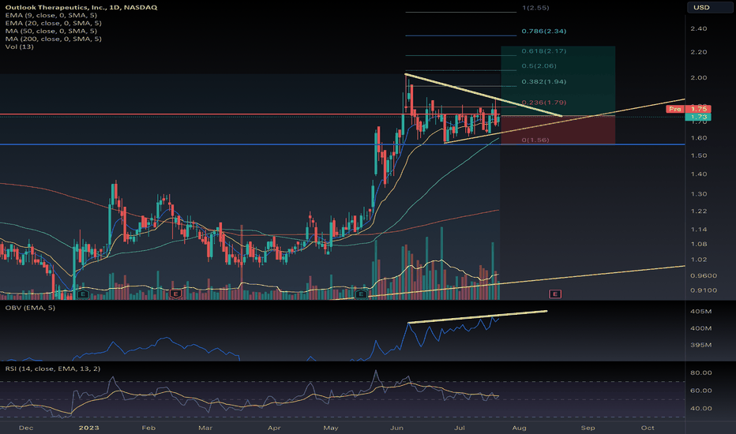Click the mid-February earnings E marker

(x=175, y=294)
